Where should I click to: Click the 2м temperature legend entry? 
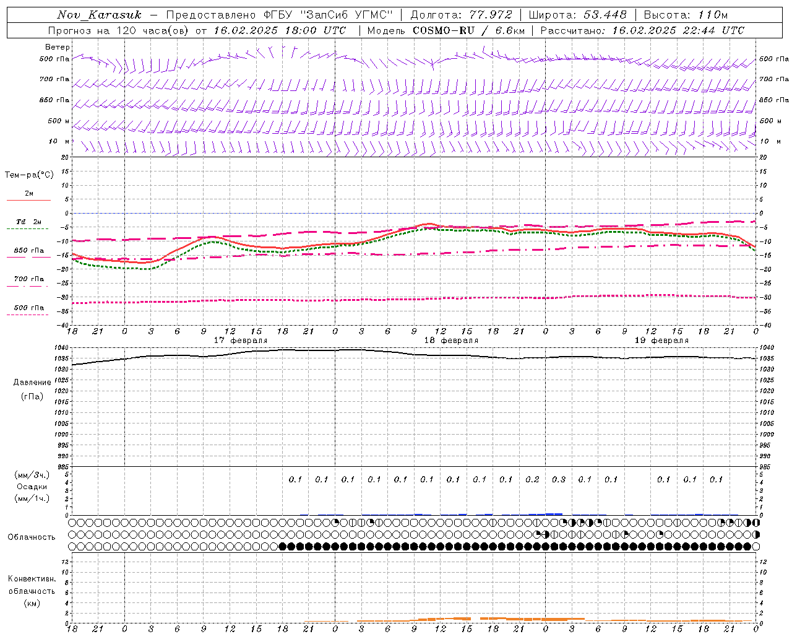point(29,193)
